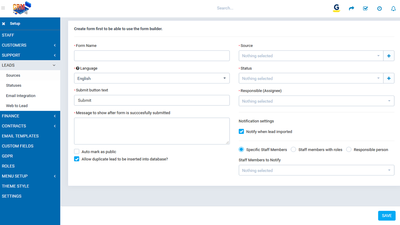Open the checkbox todo icon

(365, 8)
